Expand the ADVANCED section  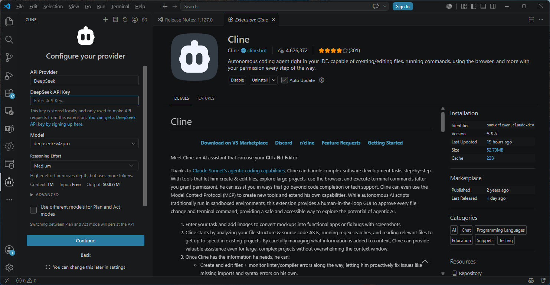pyautogui.click(x=44, y=195)
